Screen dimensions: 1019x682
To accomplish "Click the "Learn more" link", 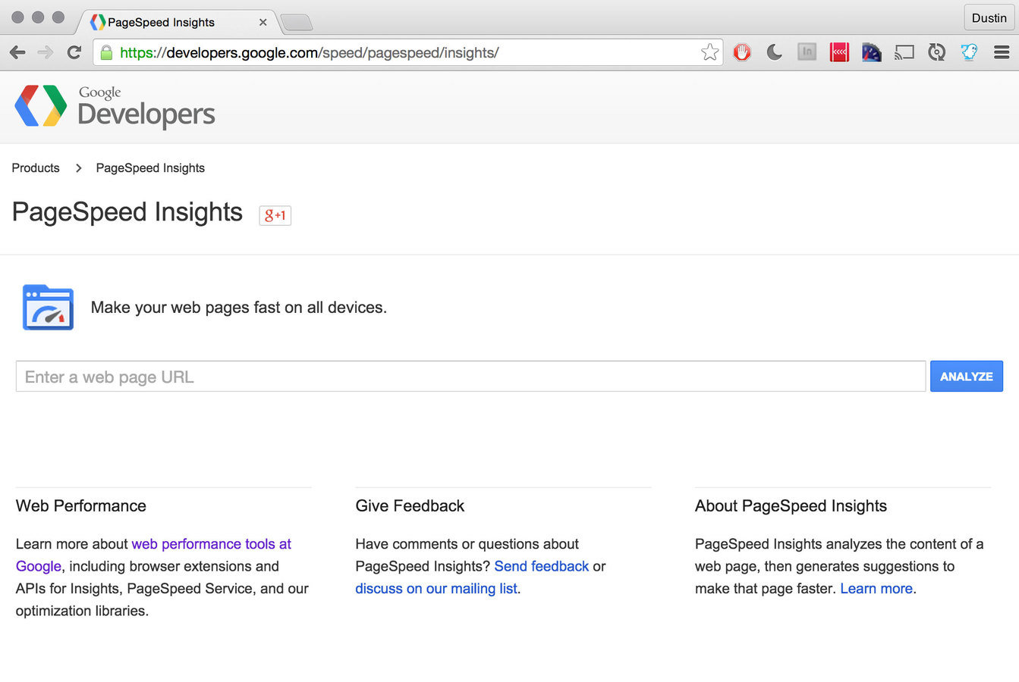I will 876,589.
